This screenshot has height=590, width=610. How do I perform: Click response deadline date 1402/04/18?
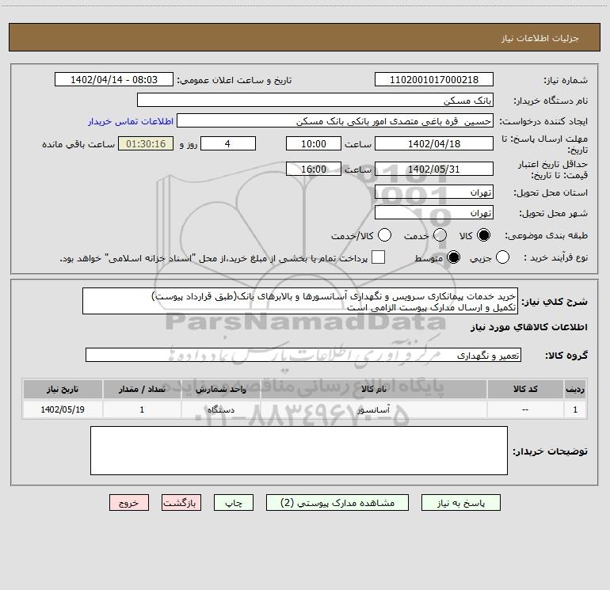[x=434, y=144]
